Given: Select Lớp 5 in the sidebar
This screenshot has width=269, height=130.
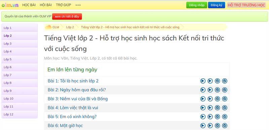Looking at the screenshot, I should click(x=20, y=59).
